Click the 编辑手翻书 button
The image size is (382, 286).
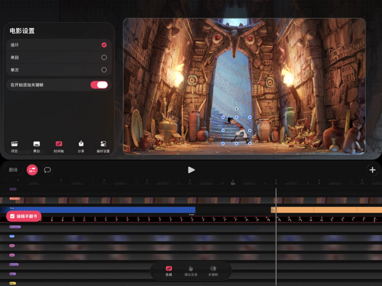coord(24,216)
